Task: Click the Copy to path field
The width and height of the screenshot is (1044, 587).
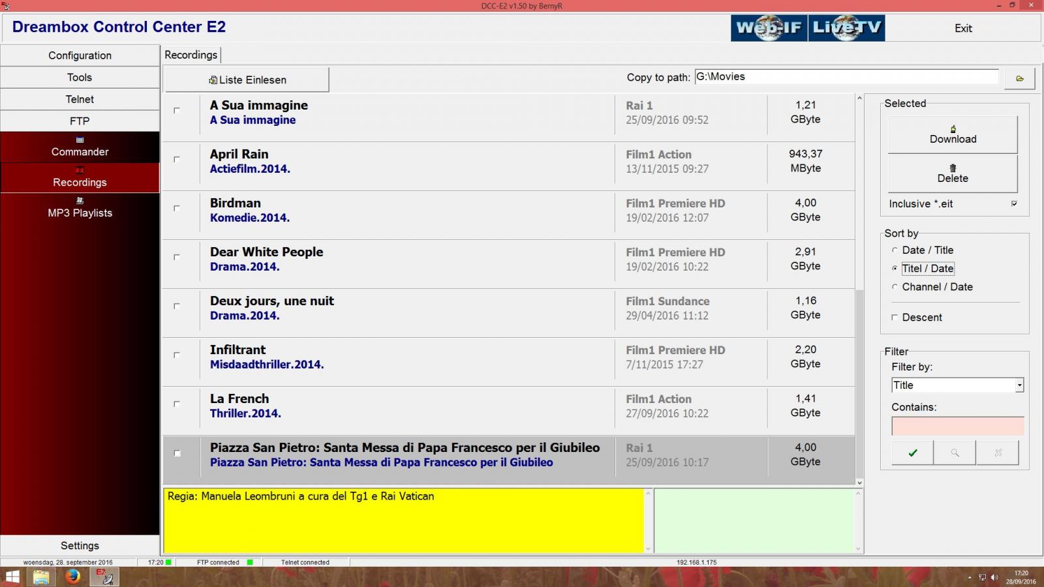Action: 846,77
